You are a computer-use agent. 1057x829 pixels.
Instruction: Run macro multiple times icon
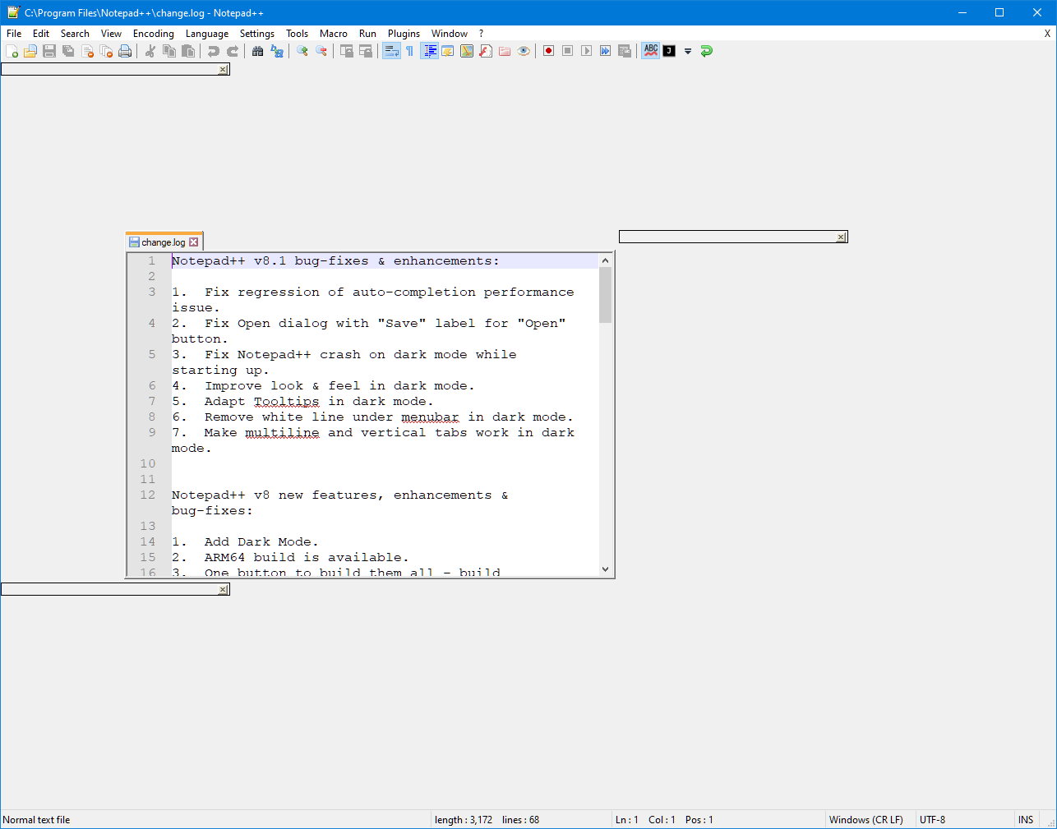coord(606,51)
